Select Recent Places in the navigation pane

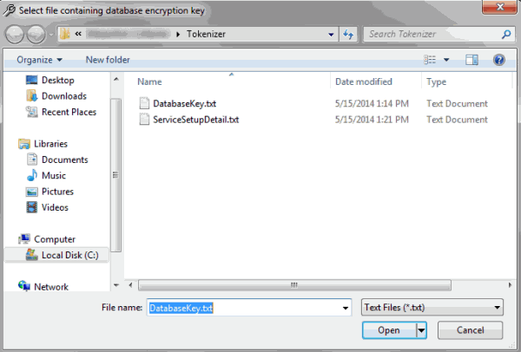pyautogui.click(x=69, y=112)
